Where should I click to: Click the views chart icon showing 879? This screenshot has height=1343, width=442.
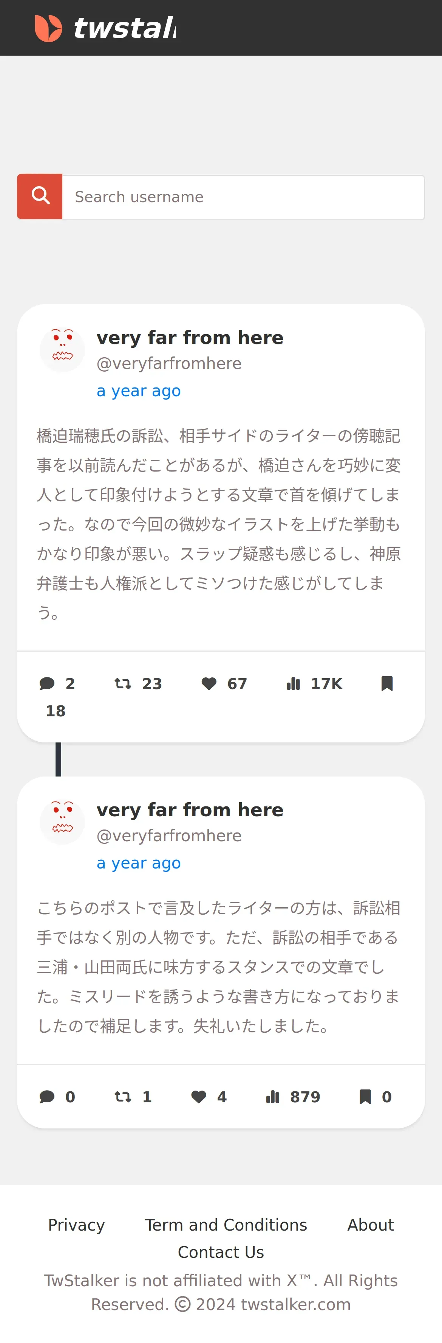tap(273, 1097)
